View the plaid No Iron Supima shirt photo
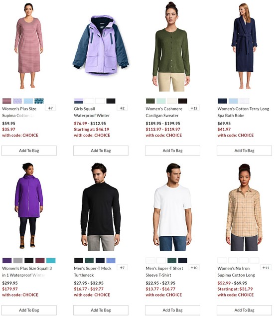This screenshot has height=316, width=274. (x=244, y=207)
